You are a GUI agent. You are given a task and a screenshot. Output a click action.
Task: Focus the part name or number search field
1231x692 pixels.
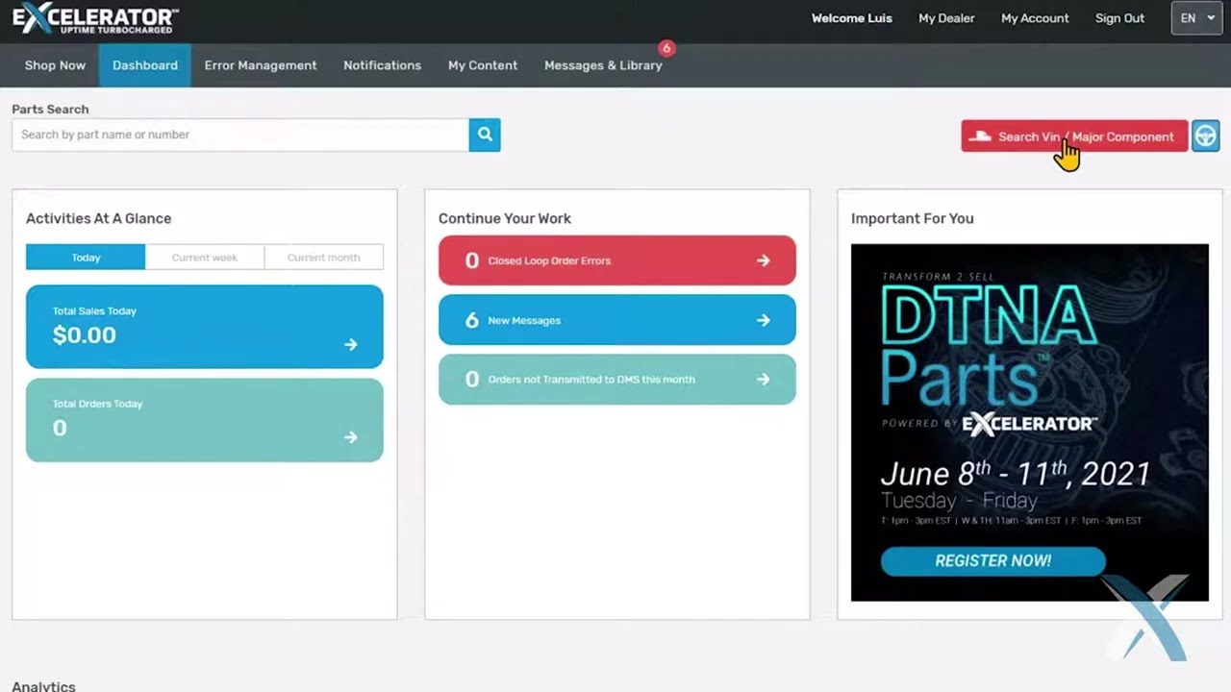(x=240, y=135)
